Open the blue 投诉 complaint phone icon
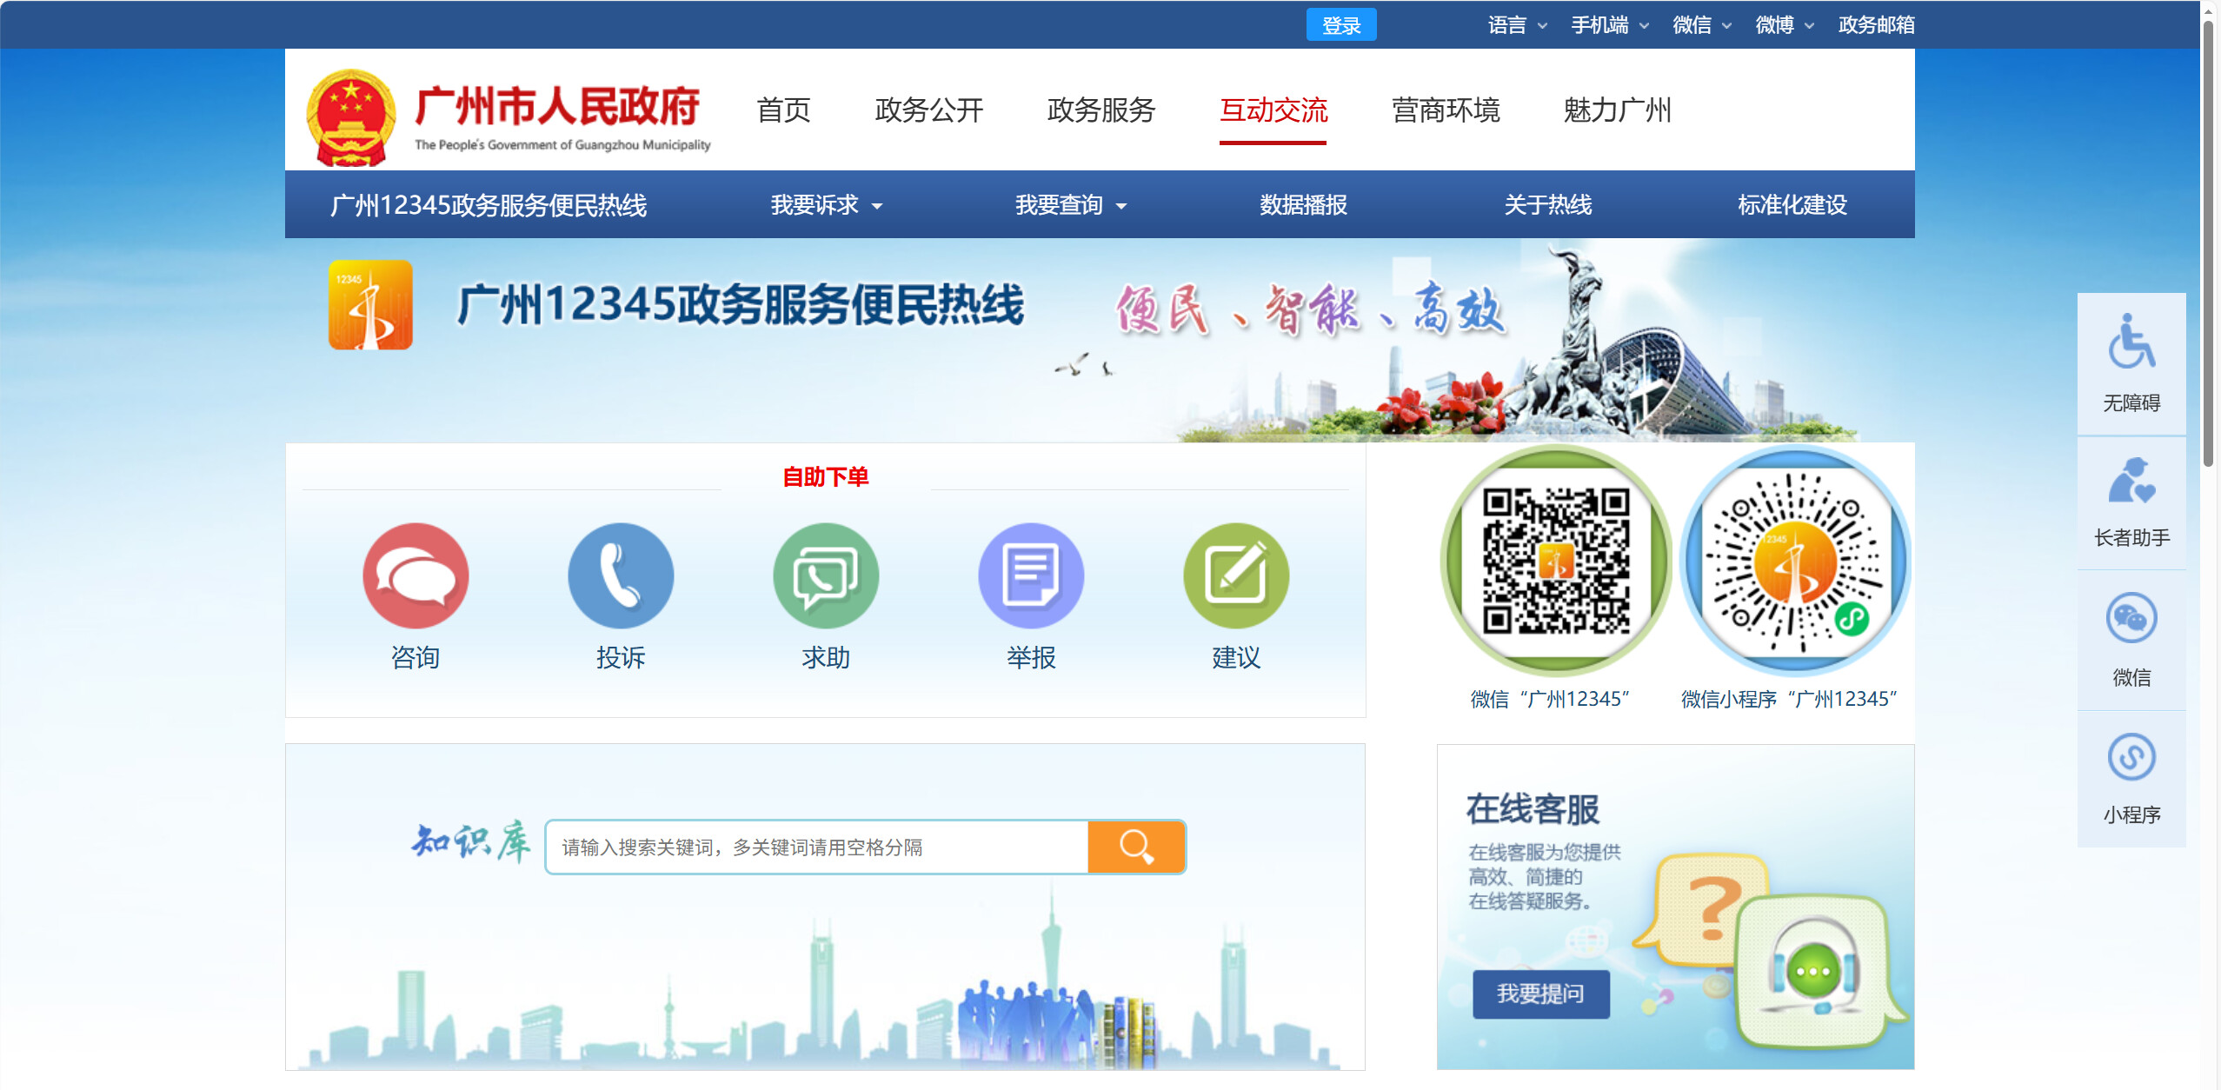 621,575
